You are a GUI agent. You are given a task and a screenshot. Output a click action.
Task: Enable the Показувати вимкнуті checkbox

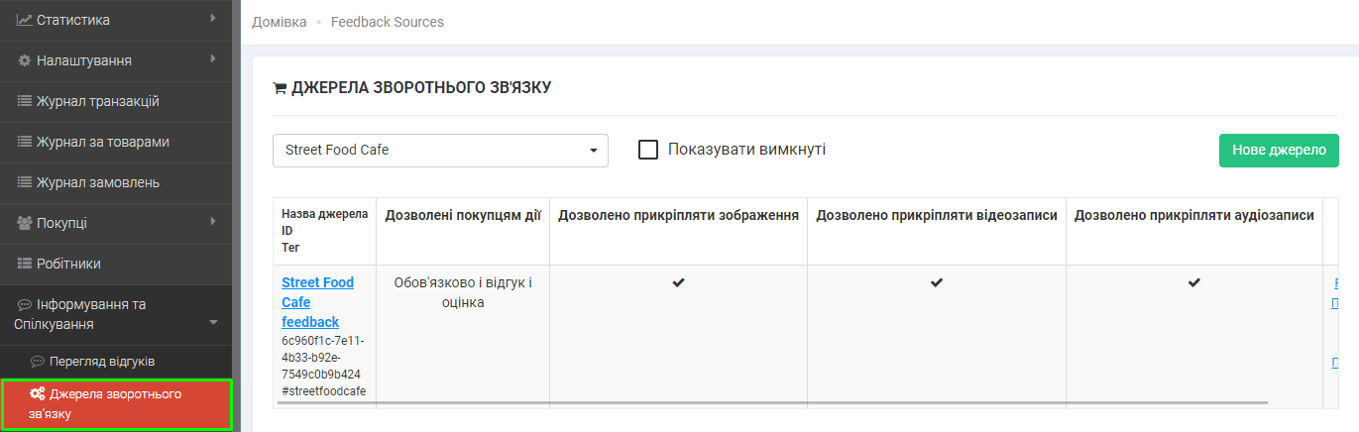pos(648,150)
